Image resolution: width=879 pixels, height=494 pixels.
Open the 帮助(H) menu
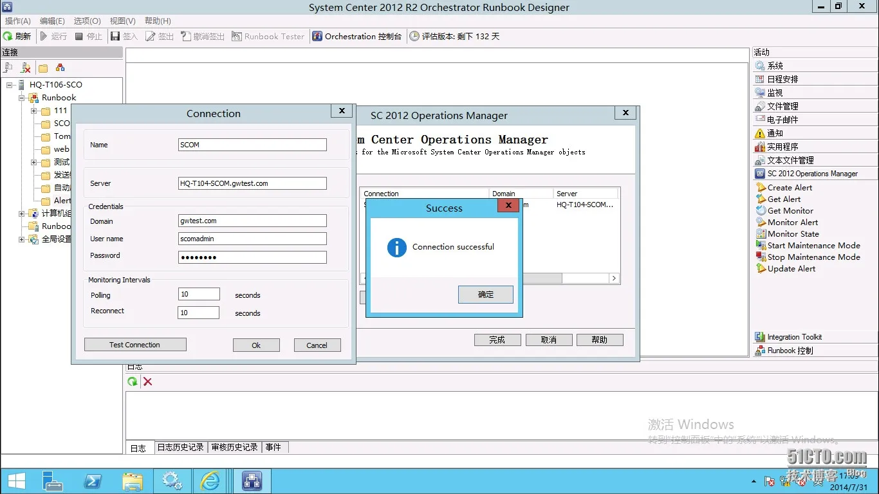click(158, 21)
